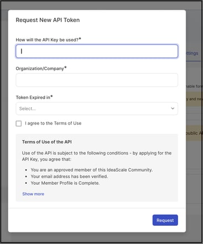Click the 'Token Expired in' label
This screenshot has width=203, height=244.
[x=34, y=97]
